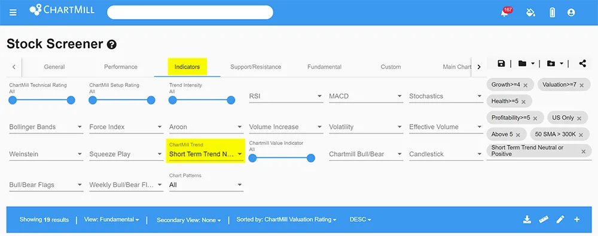The image size is (598, 236).
Task: Remove the US Only filter chip
Action: point(579,119)
